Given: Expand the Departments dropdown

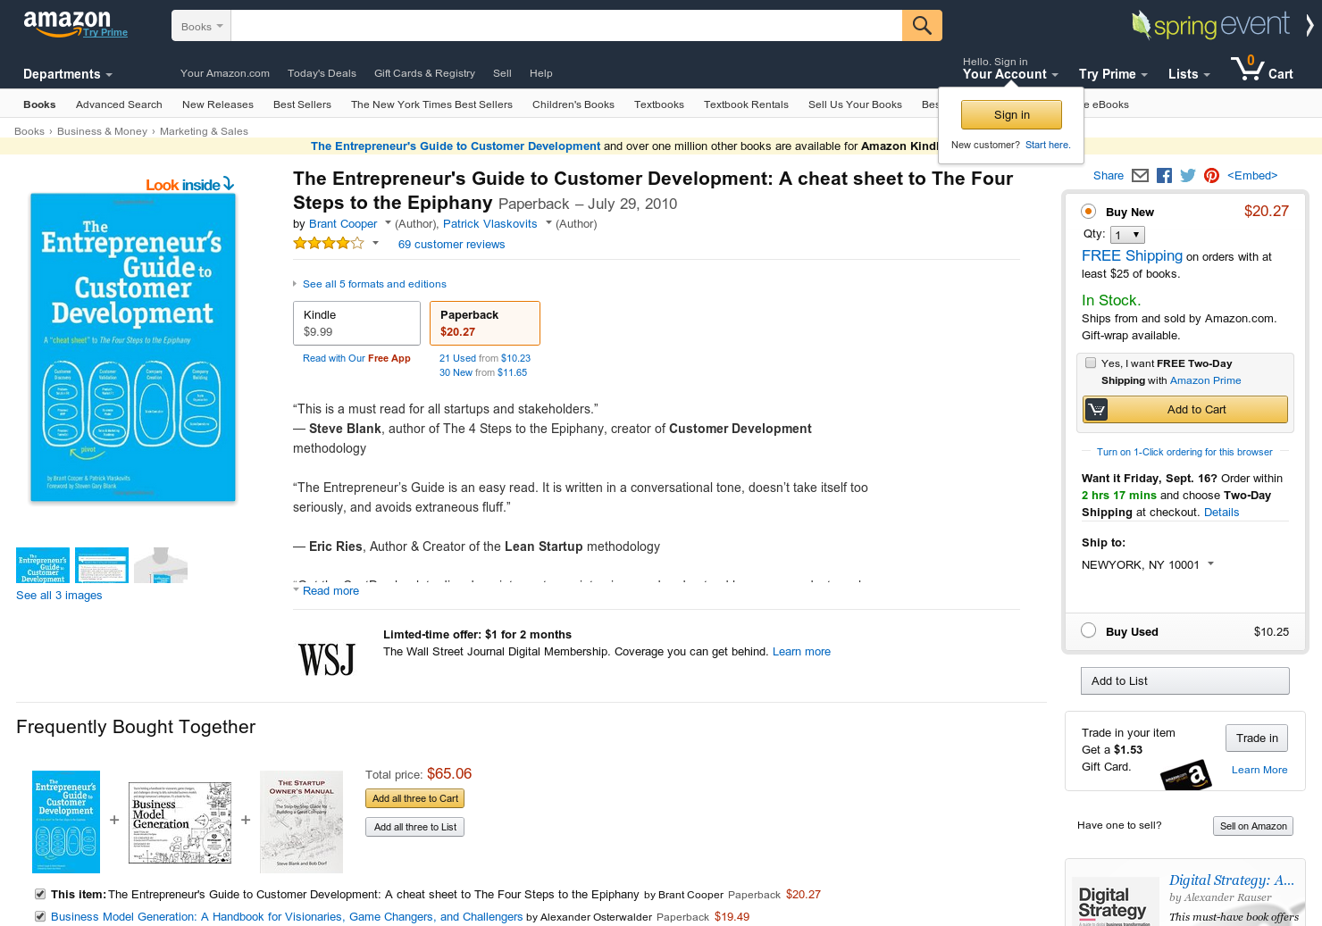Looking at the screenshot, I should pos(68,74).
